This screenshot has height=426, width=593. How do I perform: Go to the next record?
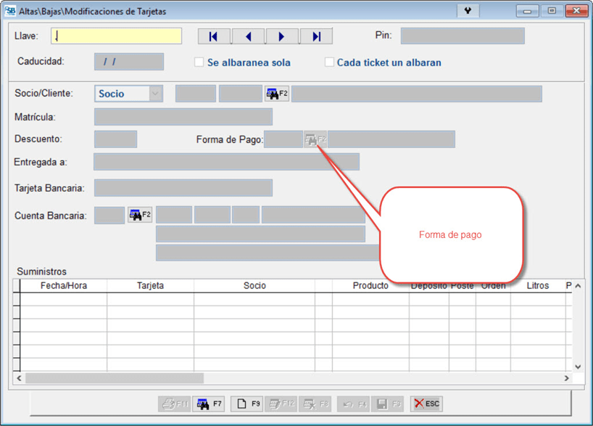[282, 36]
